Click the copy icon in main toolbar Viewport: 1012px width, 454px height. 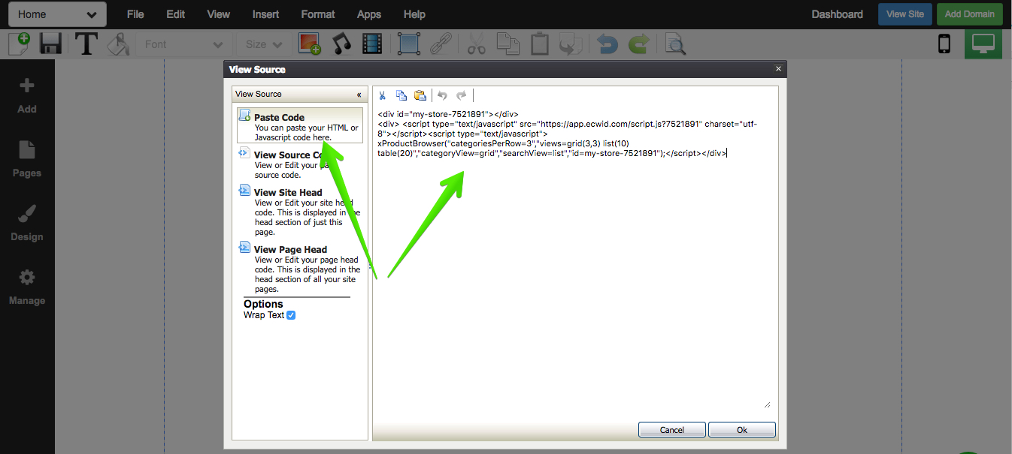508,44
